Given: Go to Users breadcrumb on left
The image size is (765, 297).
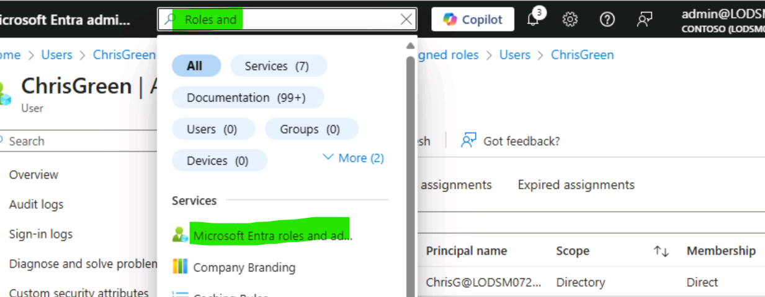Looking at the screenshot, I should (x=56, y=54).
